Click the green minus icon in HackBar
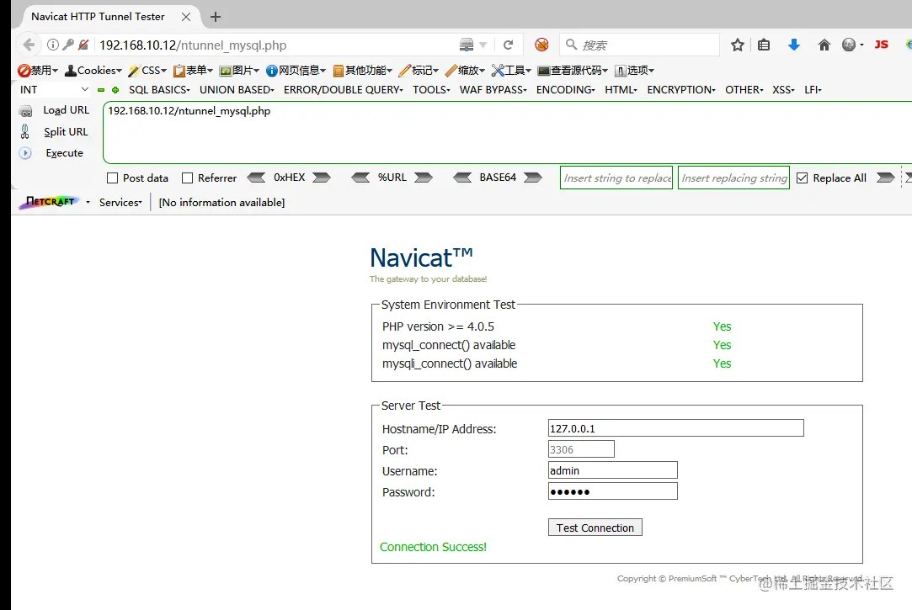This screenshot has width=912, height=610. [101, 90]
